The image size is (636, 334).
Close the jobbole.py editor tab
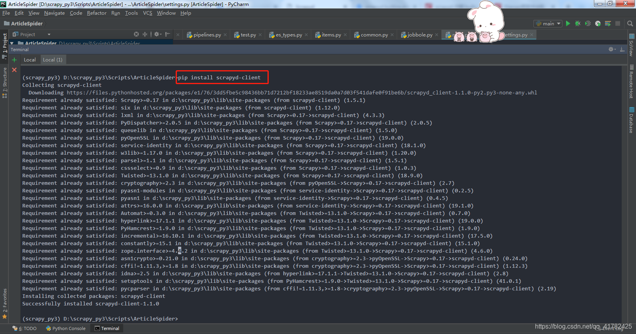pos(436,35)
